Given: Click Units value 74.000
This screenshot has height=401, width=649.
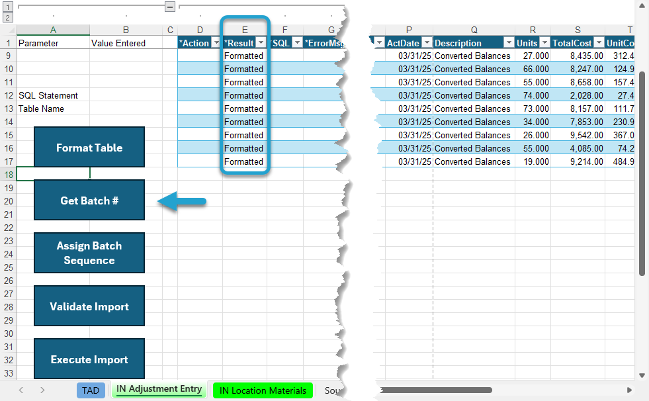Looking at the screenshot, I should tap(533, 95).
